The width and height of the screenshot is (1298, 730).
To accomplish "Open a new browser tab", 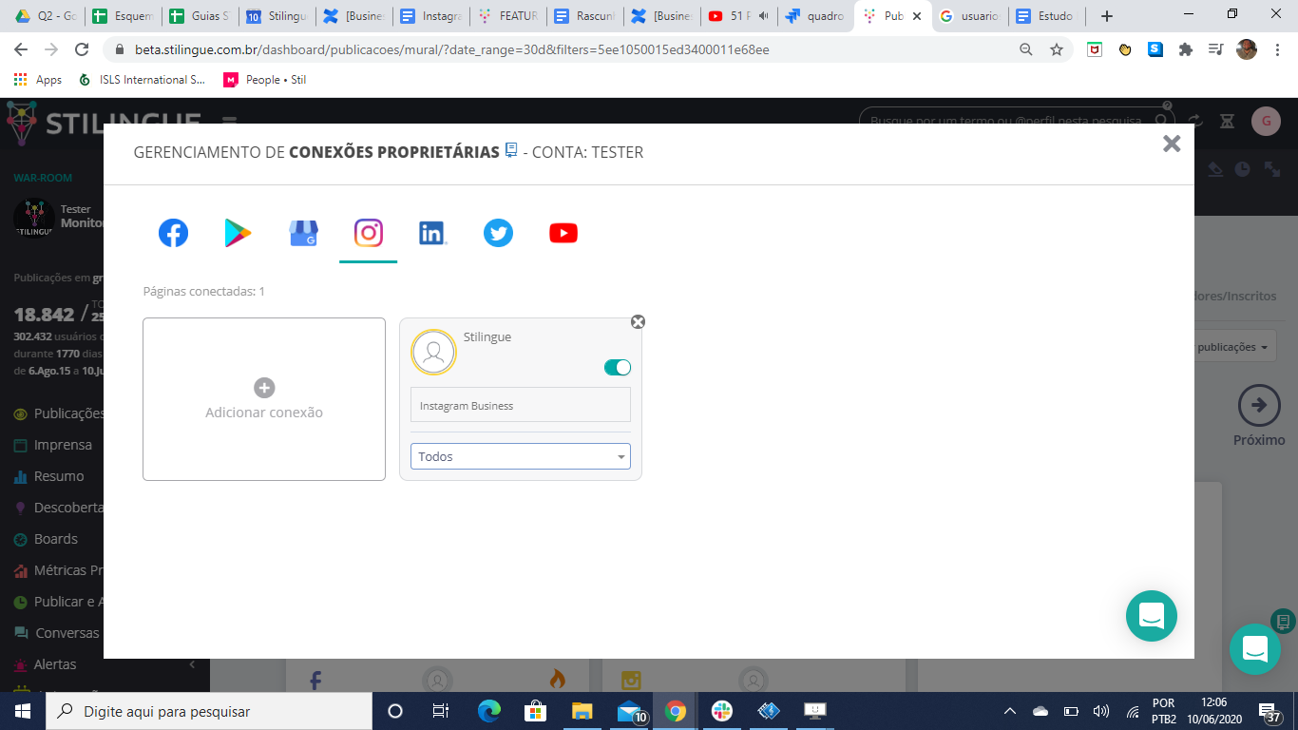I will click(x=1107, y=16).
